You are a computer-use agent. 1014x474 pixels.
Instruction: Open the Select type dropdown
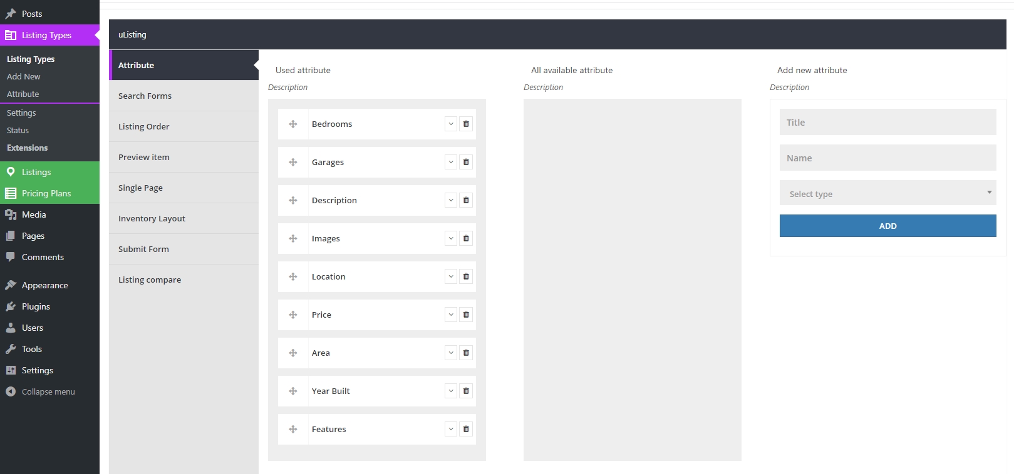887,193
